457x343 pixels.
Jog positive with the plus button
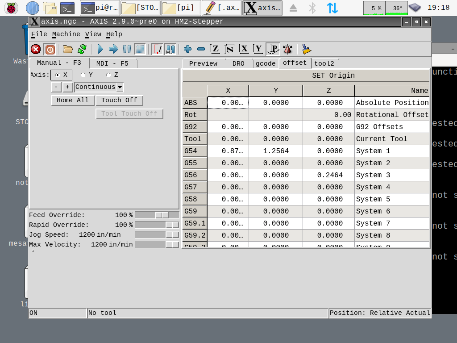pos(67,87)
